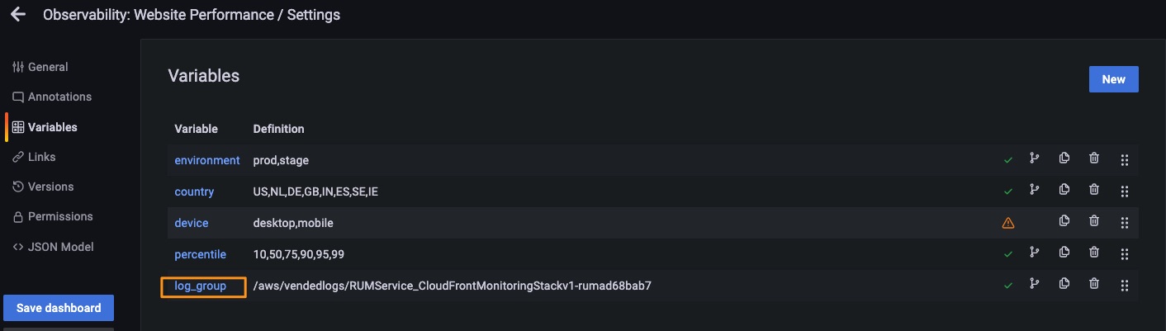Save dashboard changes
This screenshot has height=331, width=1166.
[59, 308]
